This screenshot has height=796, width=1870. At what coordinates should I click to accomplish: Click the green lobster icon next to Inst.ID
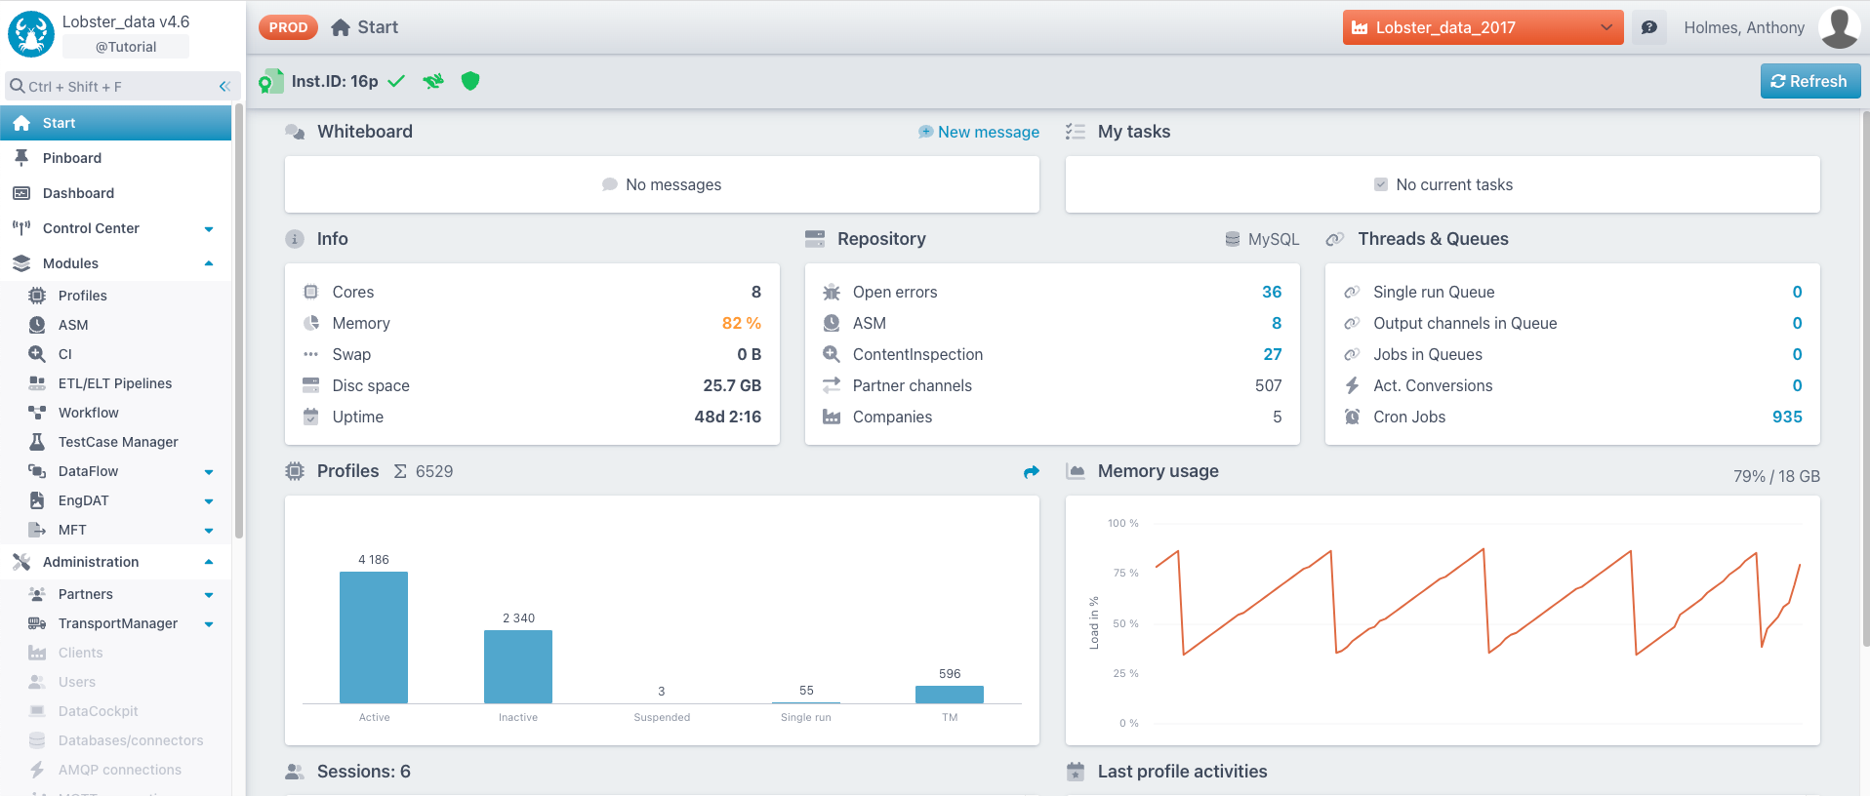(x=433, y=81)
